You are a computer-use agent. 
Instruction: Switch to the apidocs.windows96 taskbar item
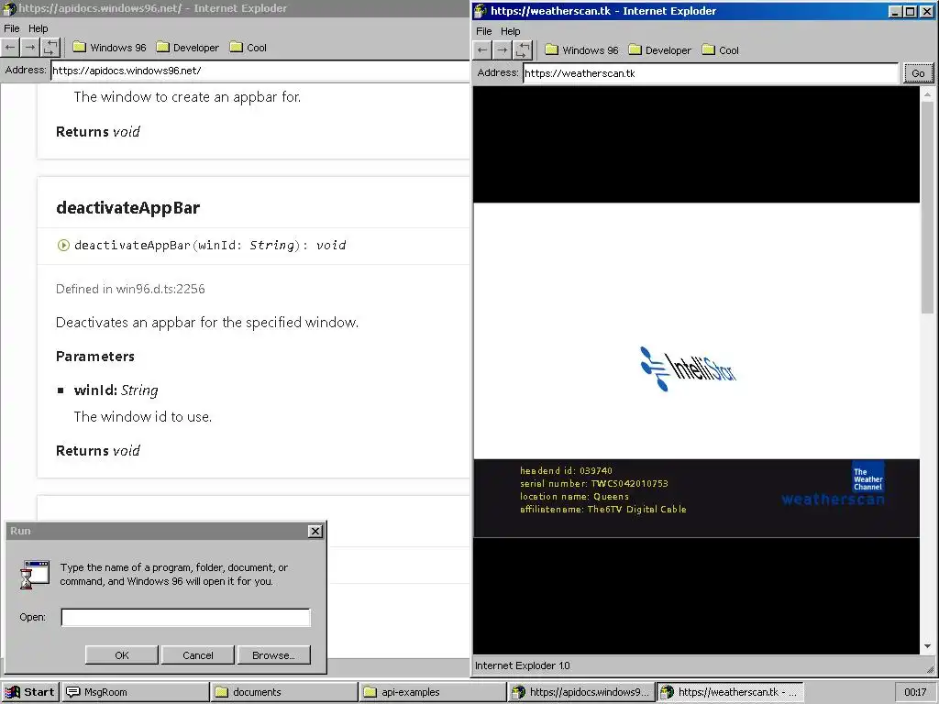click(x=580, y=692)
